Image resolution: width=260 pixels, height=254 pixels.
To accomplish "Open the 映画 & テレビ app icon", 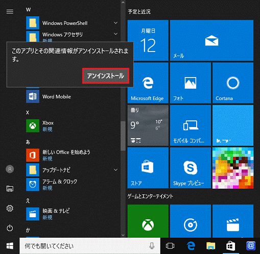I will click(x=33, y=214).
